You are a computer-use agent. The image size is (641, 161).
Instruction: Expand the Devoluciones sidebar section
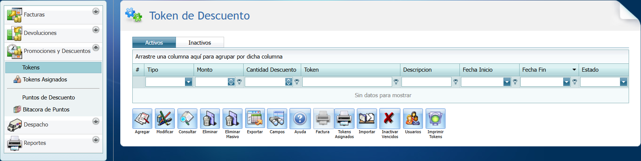pos(96,29)
